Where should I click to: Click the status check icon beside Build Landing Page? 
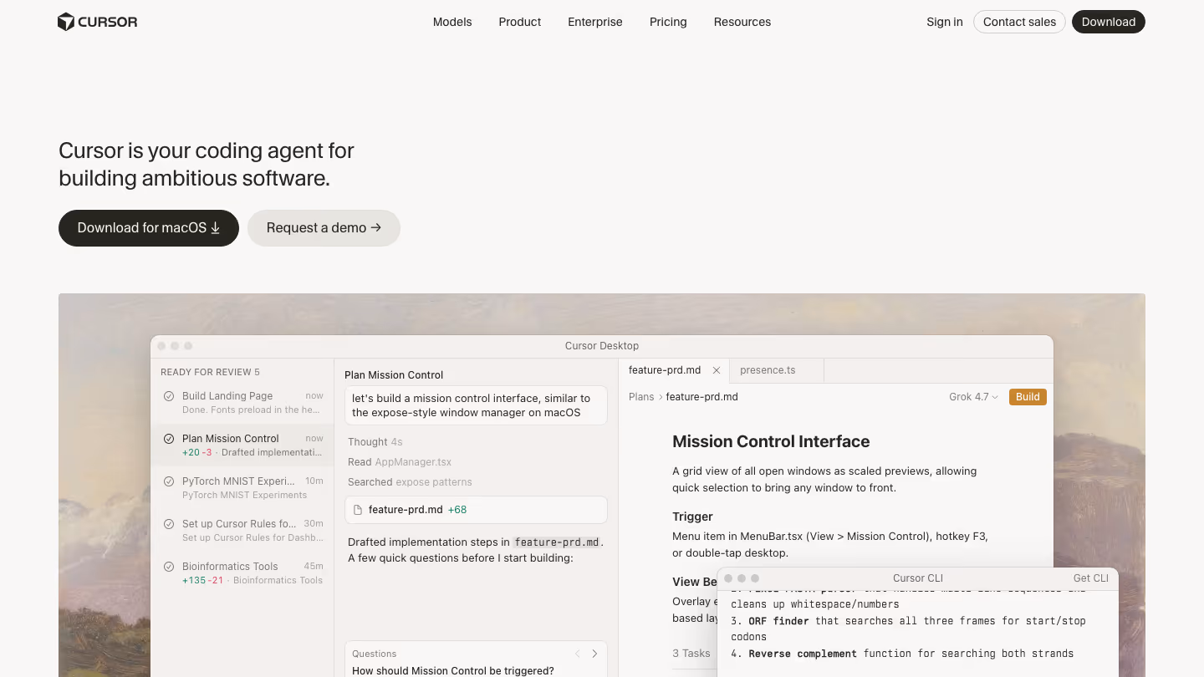(169, 396)
